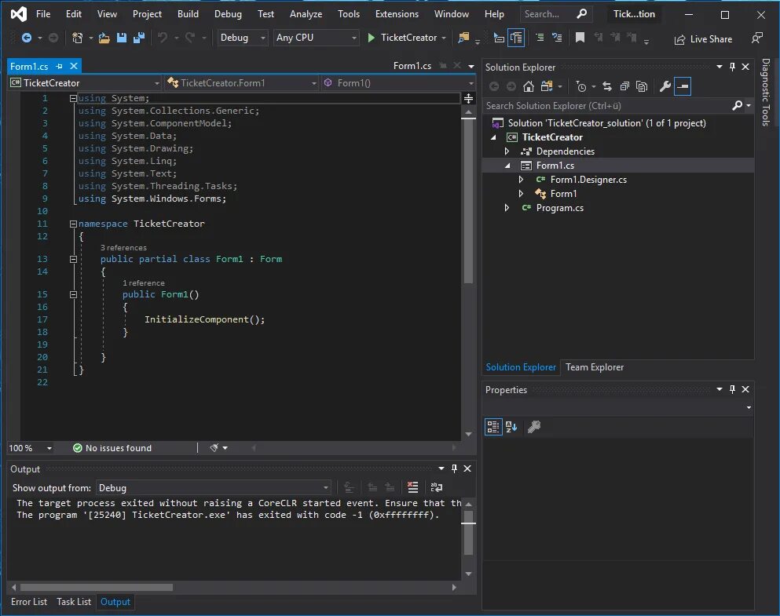
Task: Click the Toggle Bookmark icon
Action: [580, 37]
